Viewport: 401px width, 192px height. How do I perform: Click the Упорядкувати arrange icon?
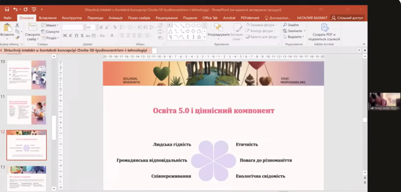(x=218, y=30)
